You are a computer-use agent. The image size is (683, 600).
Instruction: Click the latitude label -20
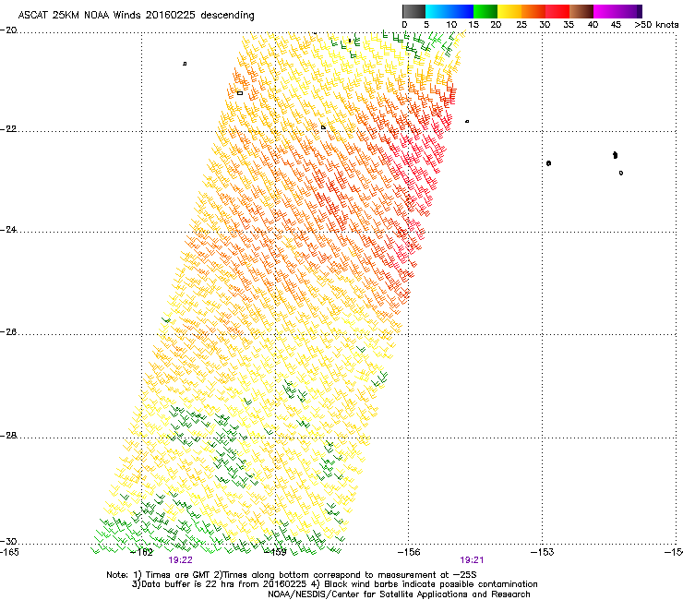click(x=8, y=30)
